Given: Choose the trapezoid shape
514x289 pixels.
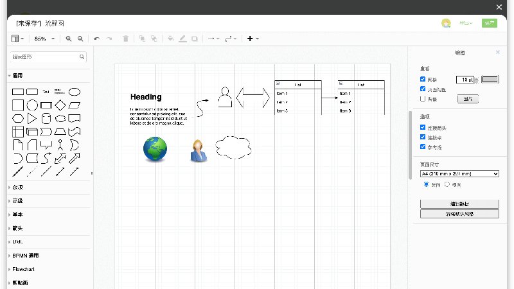Looking at the screenshot, I should click(60, 132).
